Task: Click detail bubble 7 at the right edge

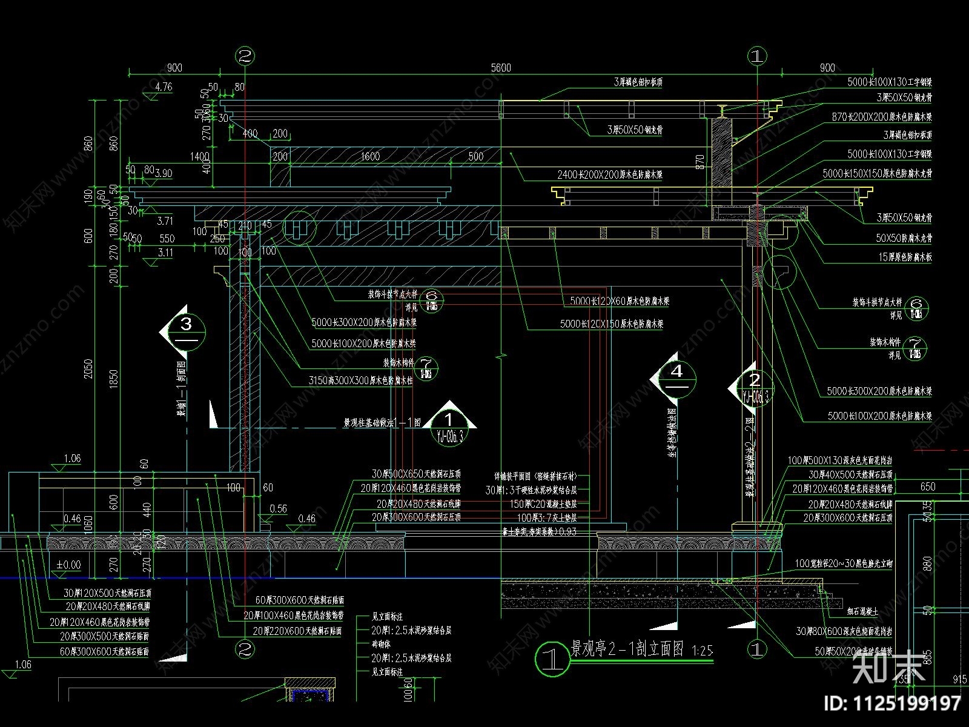Action: click(914, 348)
